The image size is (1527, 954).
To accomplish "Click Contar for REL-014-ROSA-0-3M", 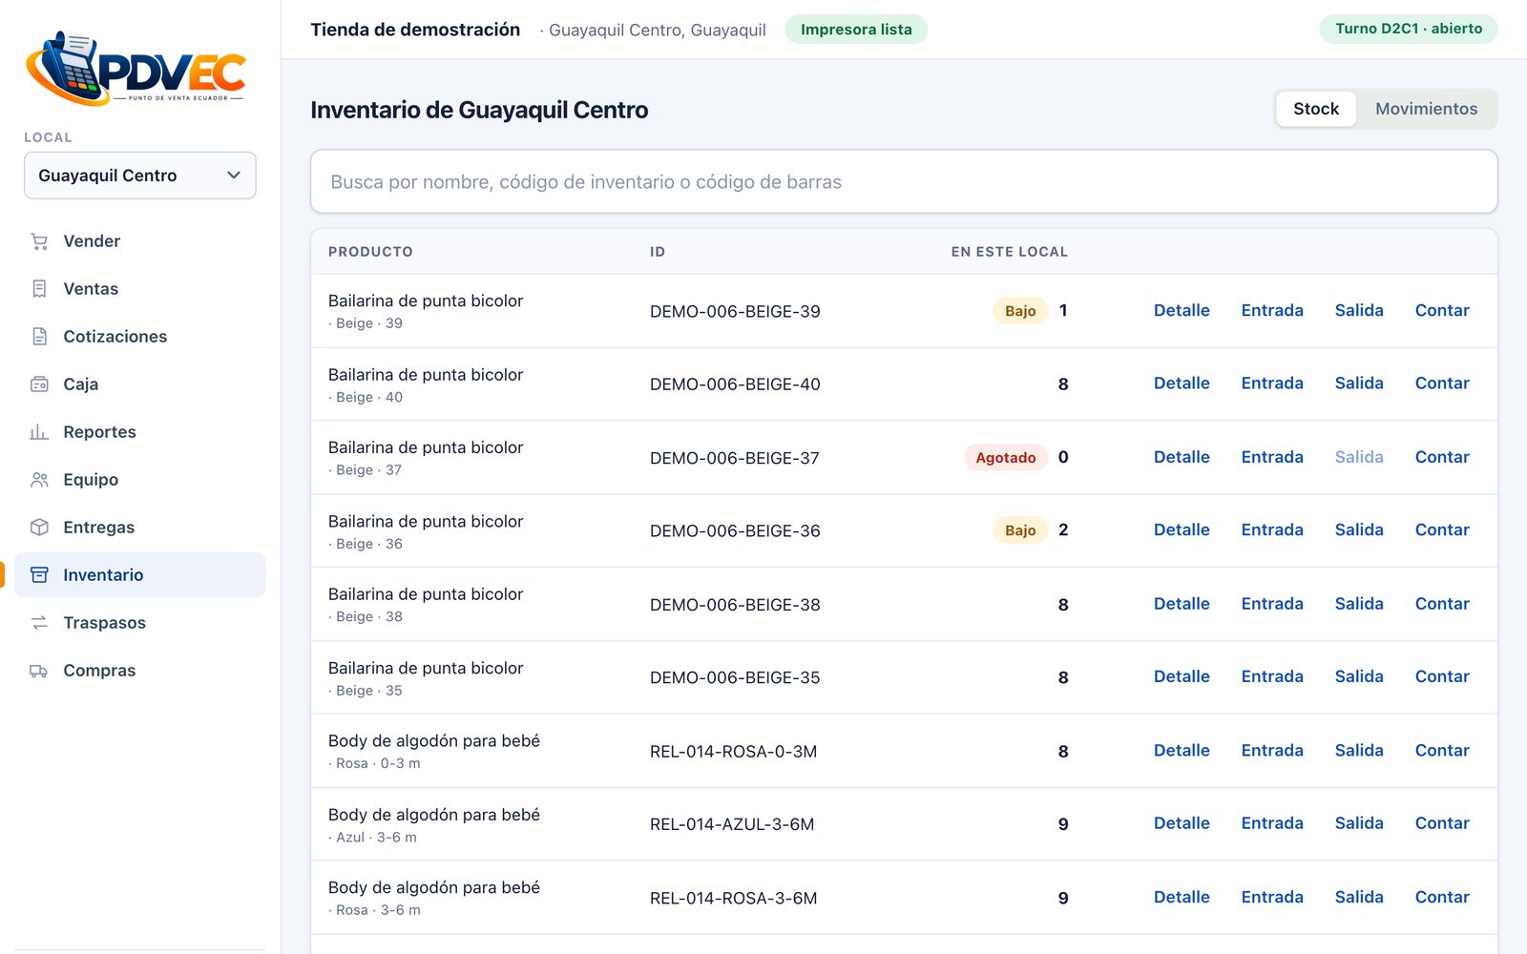I will (x=1442, y=751).
